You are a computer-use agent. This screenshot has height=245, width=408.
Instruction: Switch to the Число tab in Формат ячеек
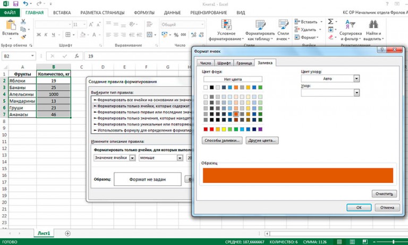pos(206,63)
